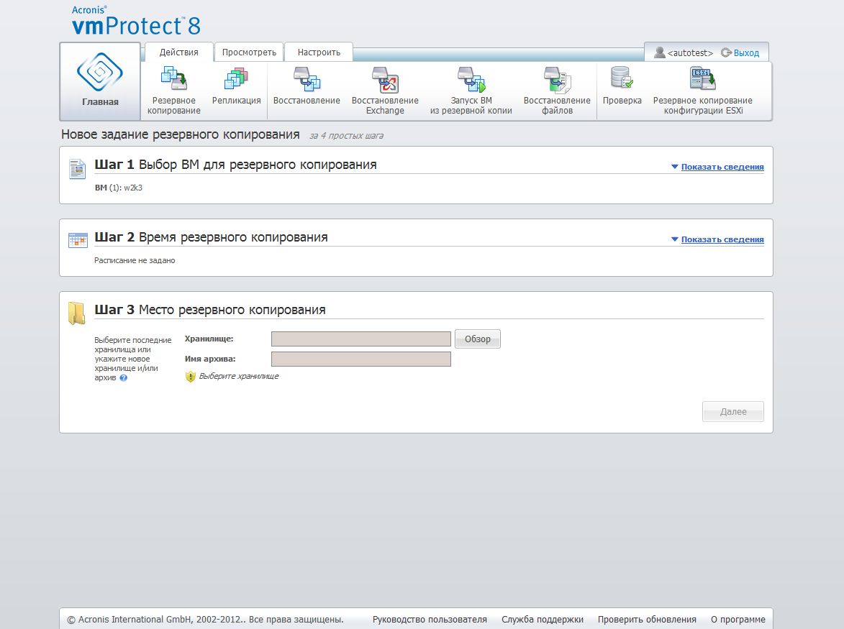Open Восстановление файлов tool
Image resolution: width=844 pixels, height=629 pixels.
[556, 90]
